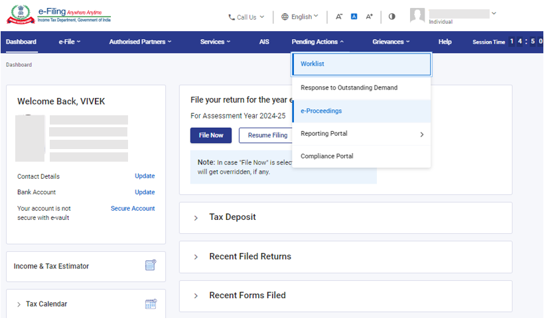Open the Income & Tax Estimator calculator icon
The height and width of the screenshot is (320, 548).
click(151, 266)
